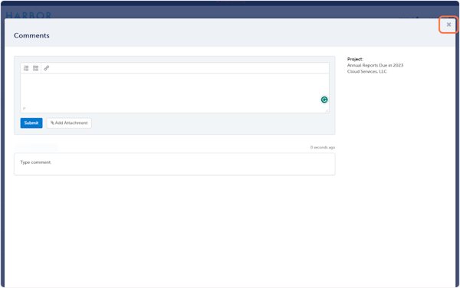Click the paperclip icon on Add Attachment
The image size is (460, 288).
[x=52, y=123]
